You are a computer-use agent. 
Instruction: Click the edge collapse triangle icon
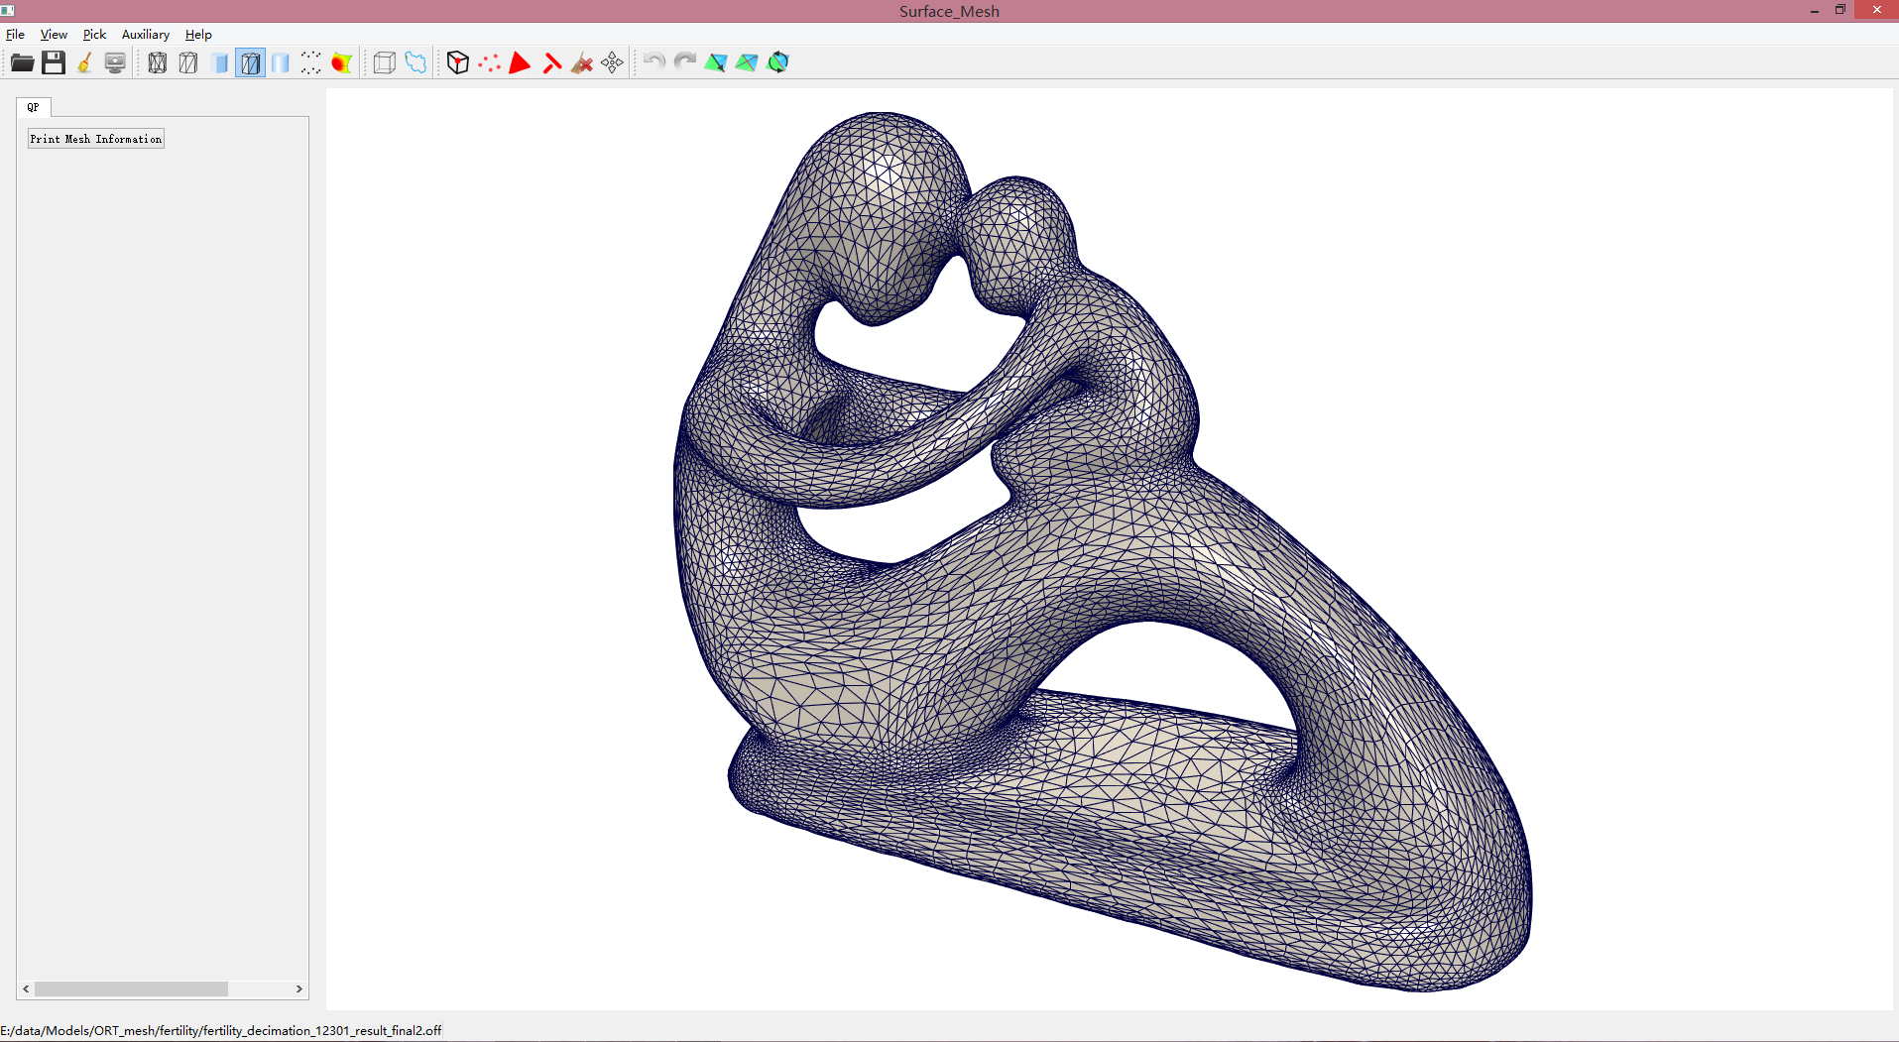pyautogui.click(x=716, y=63)
